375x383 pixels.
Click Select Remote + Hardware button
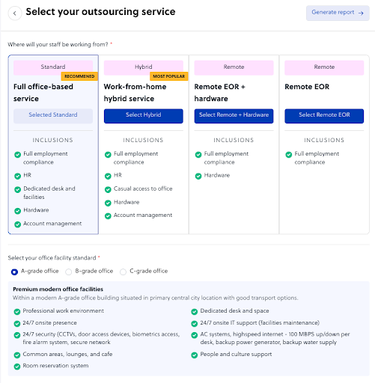(x=234, y=116)
